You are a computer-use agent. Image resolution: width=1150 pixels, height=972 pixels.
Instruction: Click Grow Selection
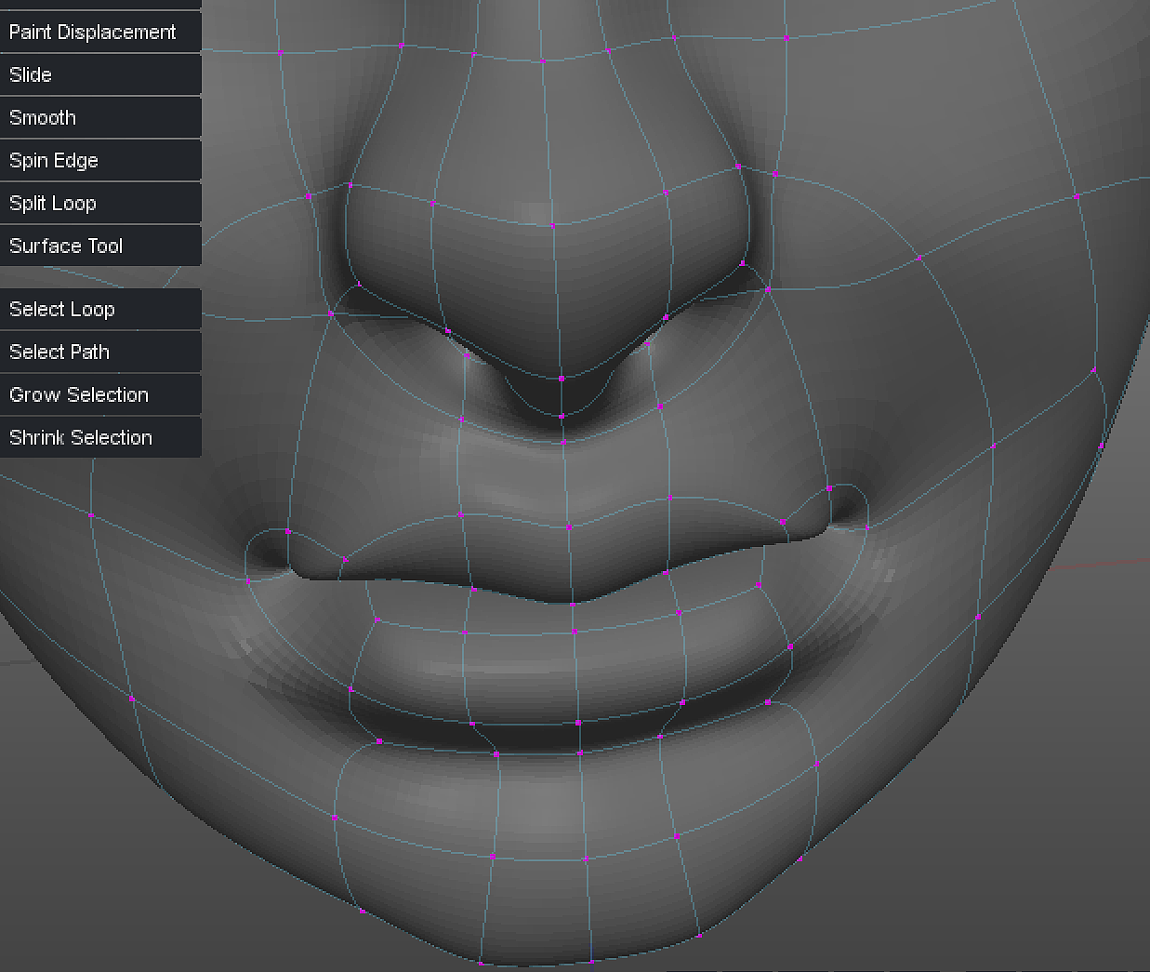(100, 394)
